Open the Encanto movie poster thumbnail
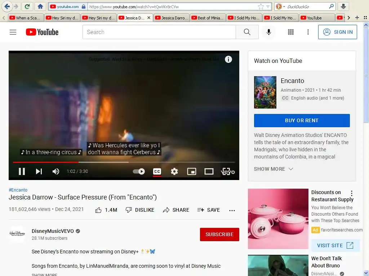This screenshot has height=276, width=369. [x=265, y=92]
